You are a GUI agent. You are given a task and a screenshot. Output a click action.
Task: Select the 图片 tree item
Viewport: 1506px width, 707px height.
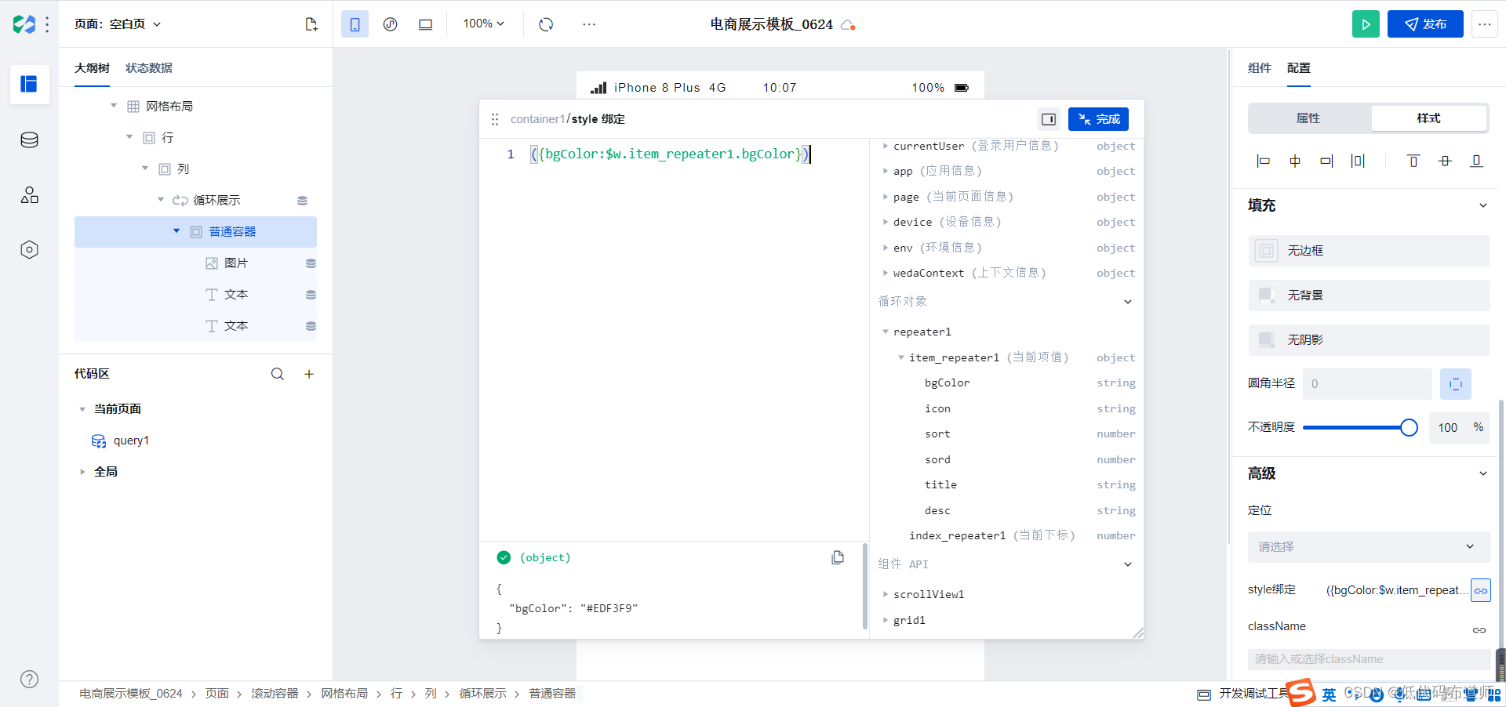(195, 263)
